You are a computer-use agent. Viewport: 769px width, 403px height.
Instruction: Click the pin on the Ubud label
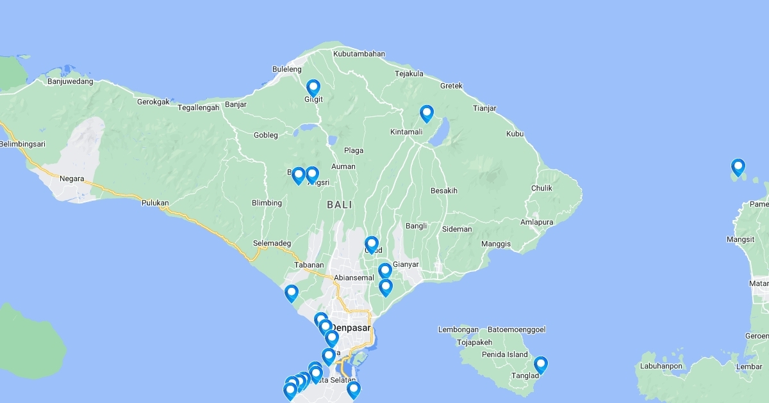coord(372,245)
